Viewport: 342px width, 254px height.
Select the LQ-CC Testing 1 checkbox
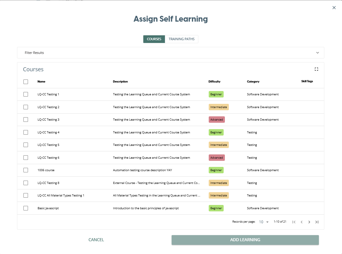click(x=26, y=94)
